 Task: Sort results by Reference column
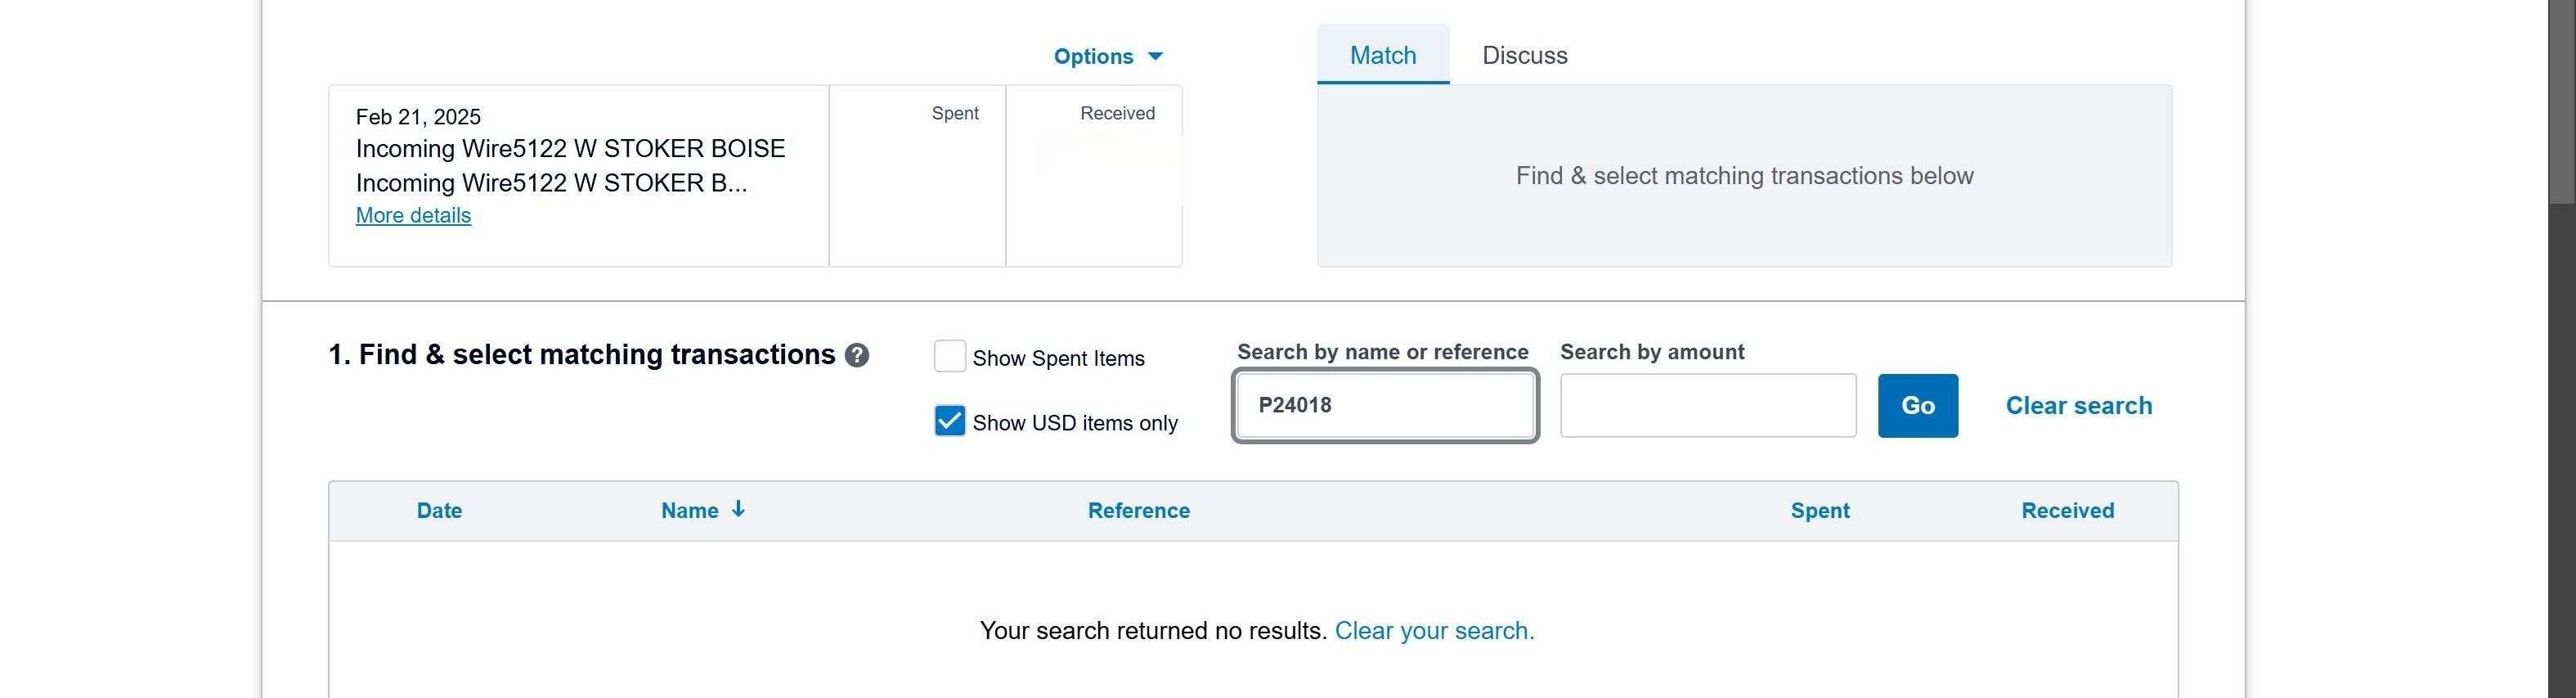tap(1138, 510)
